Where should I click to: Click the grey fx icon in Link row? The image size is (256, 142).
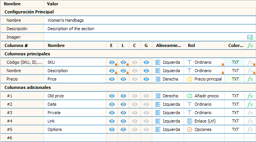point(250,121)
